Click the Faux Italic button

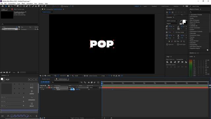[x=172, y=41]
